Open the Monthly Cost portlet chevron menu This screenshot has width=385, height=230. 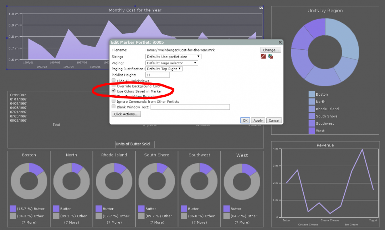(x=261, y=7)
